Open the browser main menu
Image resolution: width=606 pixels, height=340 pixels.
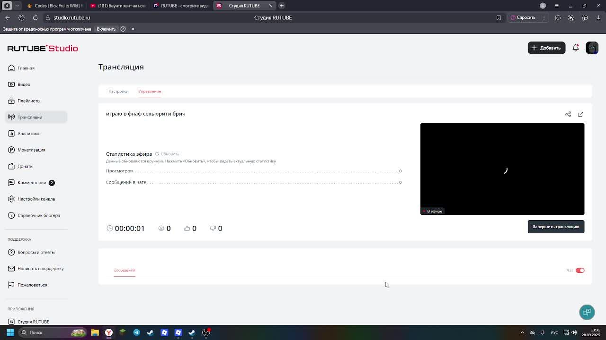tap(557, 6)
